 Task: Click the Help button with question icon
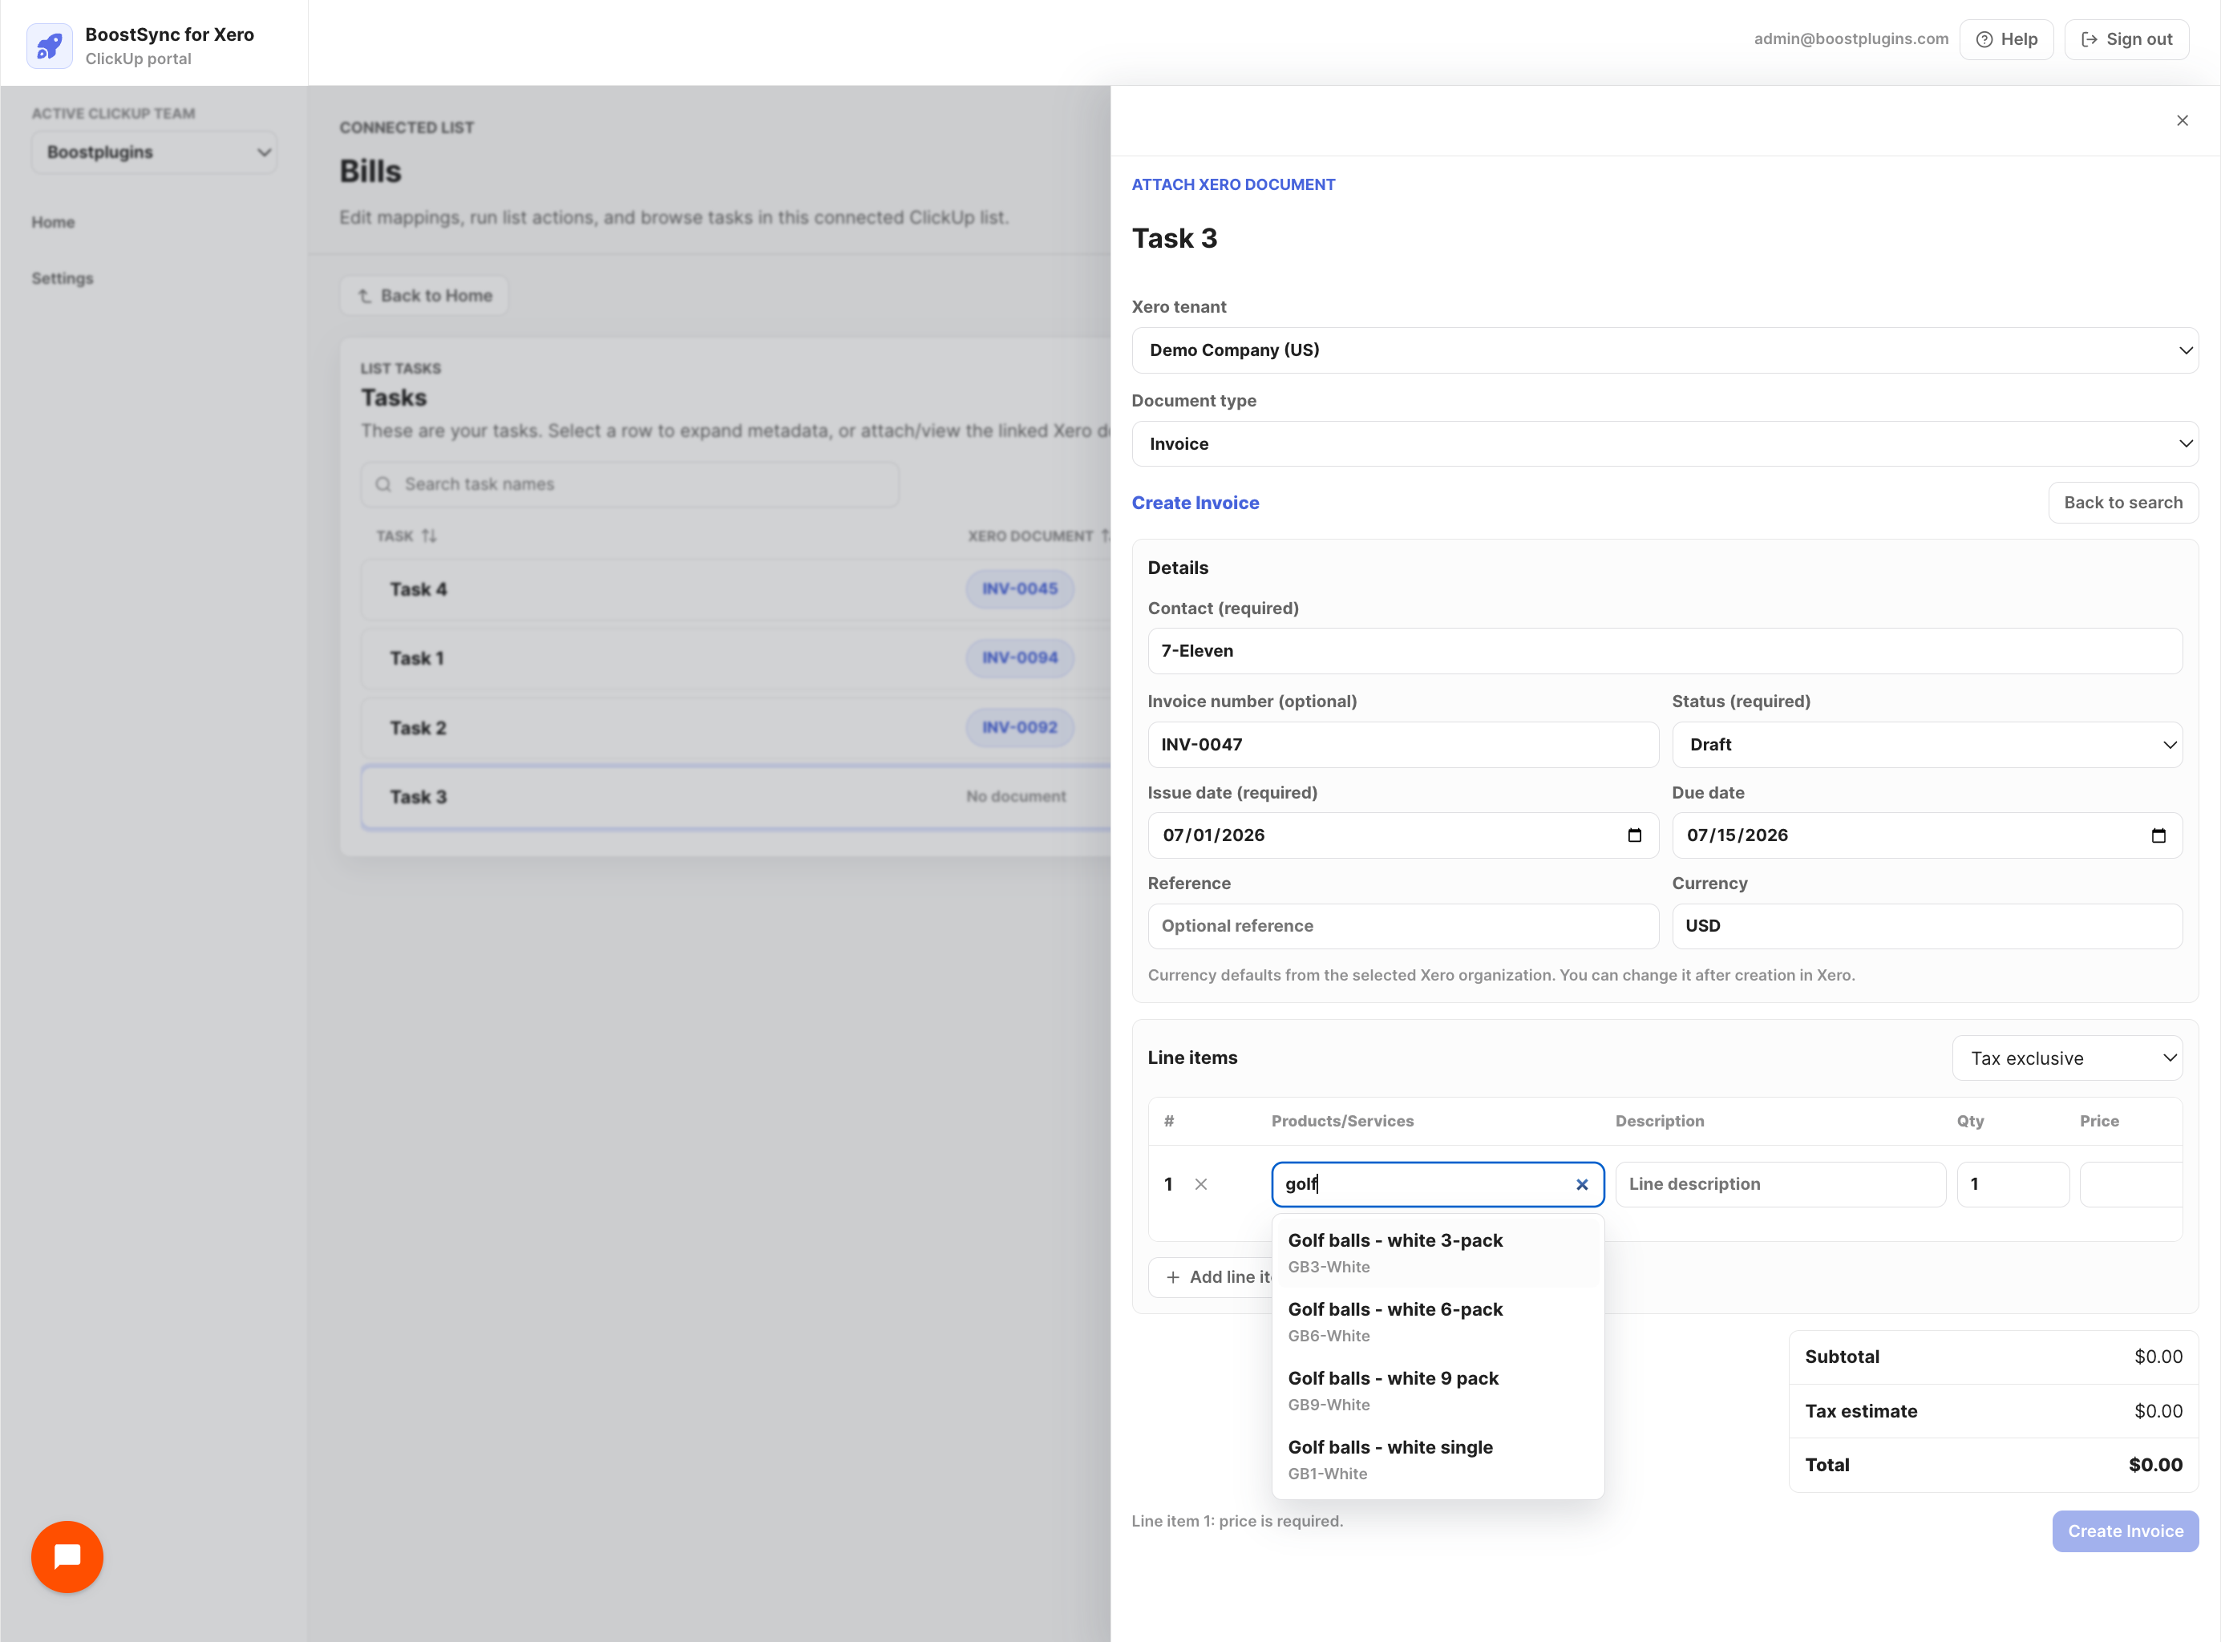tap(2006, 38)
